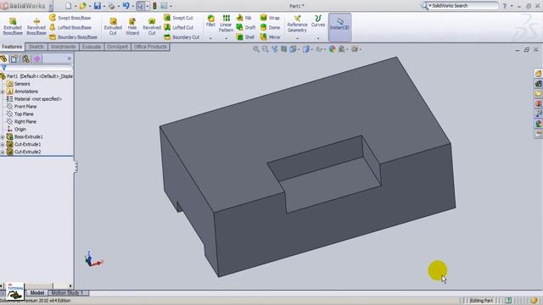The image size is (543, 305).
Task: Open the Curves tools
Action: pyautogui.click(x=318, y=20)
